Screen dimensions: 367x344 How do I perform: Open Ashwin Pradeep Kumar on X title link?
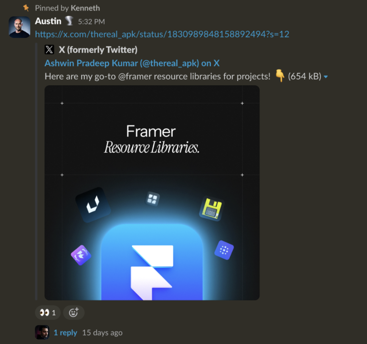click(x=132, y=63)
